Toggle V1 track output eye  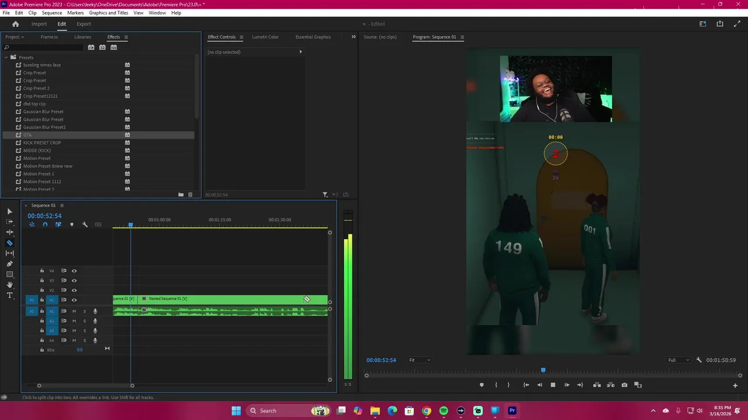point(74,300)
